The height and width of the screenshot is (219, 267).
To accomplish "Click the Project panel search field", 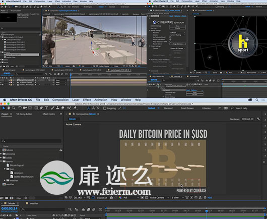I will click(31, 141).
